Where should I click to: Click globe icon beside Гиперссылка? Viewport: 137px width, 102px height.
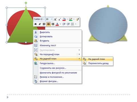click(x=36, y=63)
